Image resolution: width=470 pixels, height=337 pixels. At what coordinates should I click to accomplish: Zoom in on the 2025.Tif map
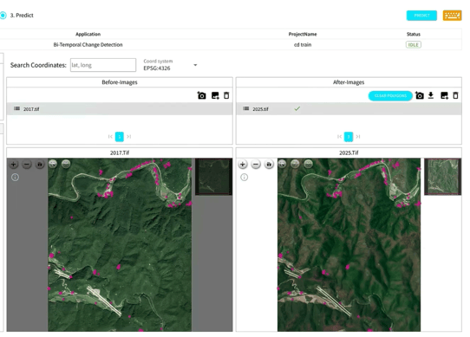pyautogui.click(x=243, y=164)
